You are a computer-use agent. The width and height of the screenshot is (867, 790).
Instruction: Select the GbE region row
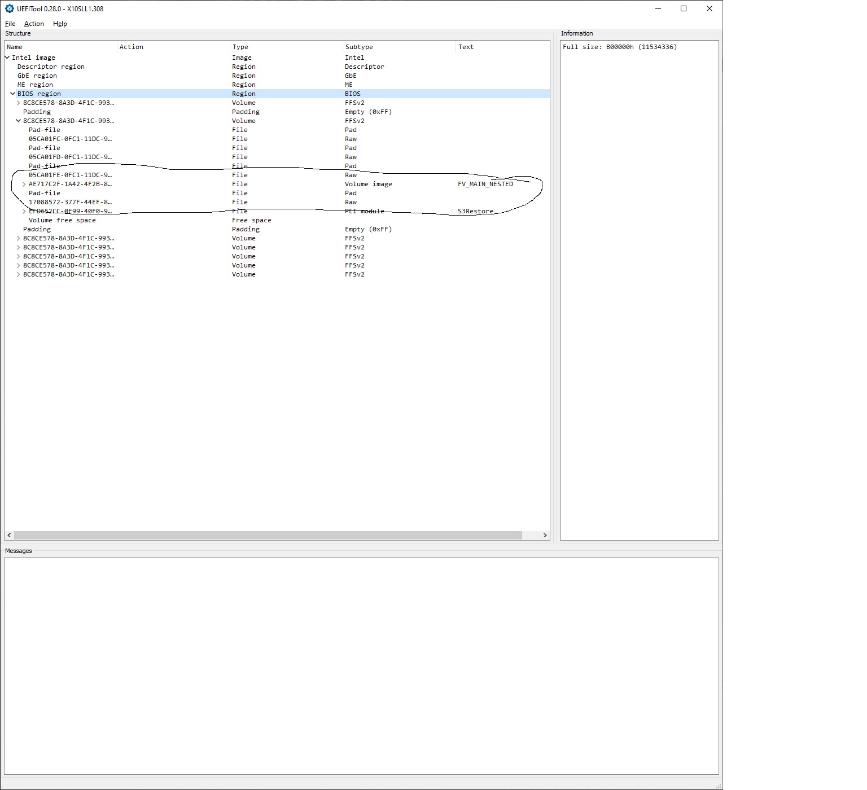click(277, 76)
